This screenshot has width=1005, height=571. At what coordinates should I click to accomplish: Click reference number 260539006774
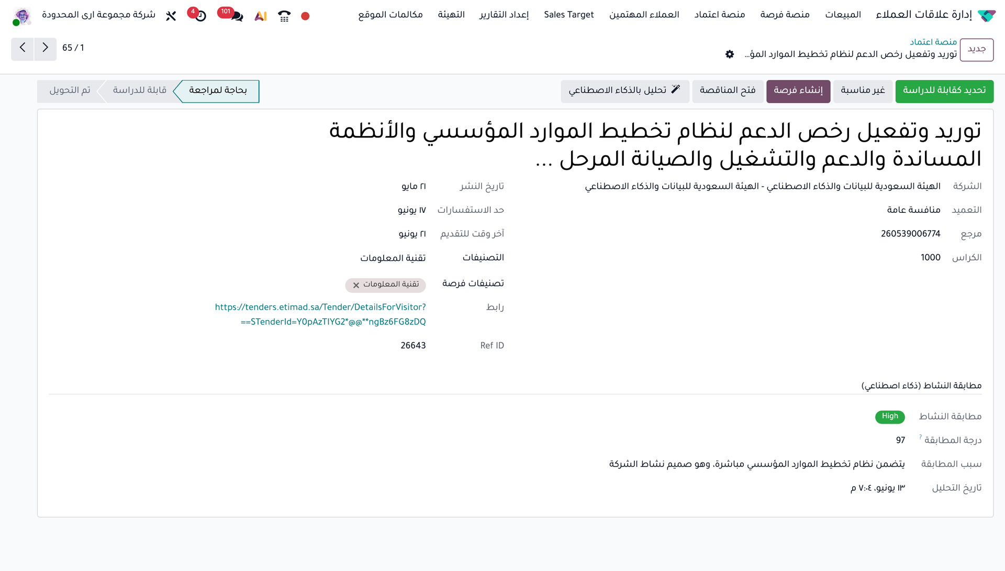tap(910, 234)
